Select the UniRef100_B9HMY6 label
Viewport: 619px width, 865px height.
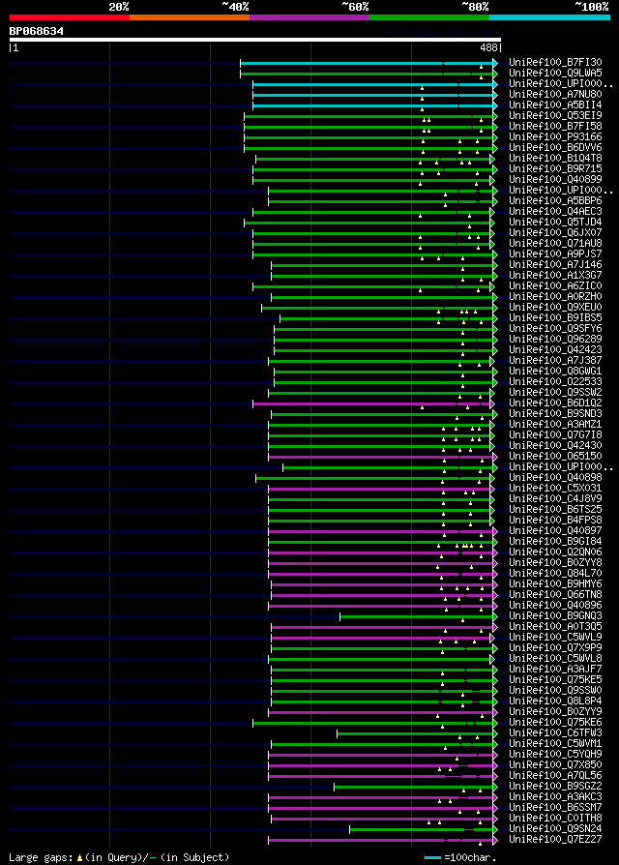click(555, 584)
